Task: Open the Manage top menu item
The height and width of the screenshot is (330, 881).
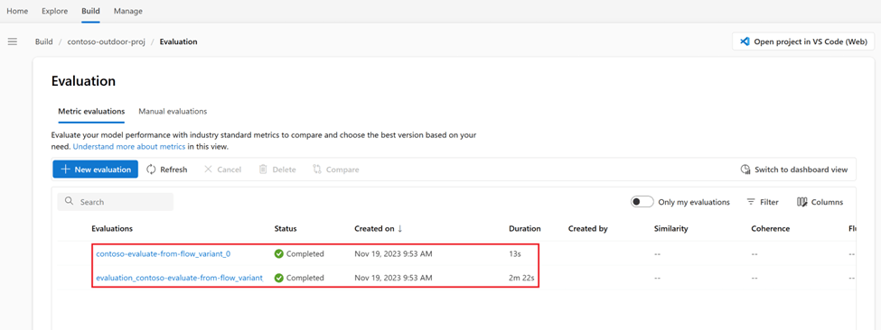Action: click(128, 11)
